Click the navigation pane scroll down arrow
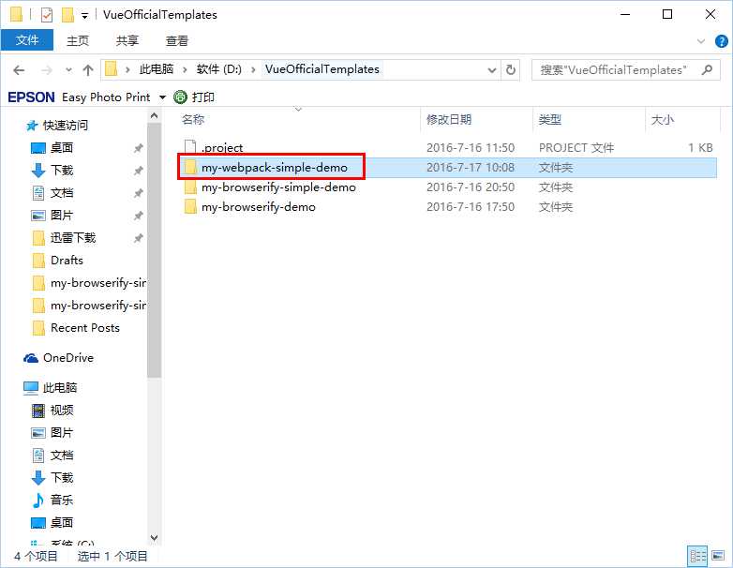 pyautogui.click(x=155, y=538)
